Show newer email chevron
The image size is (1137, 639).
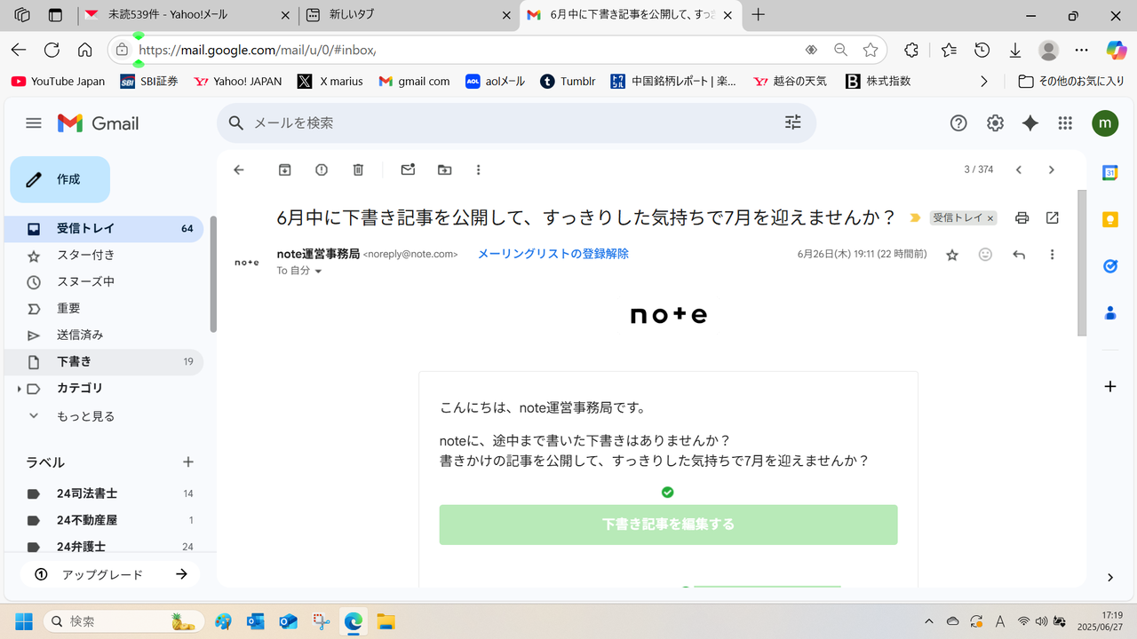pyautogui.click(x=1019, y=170)
